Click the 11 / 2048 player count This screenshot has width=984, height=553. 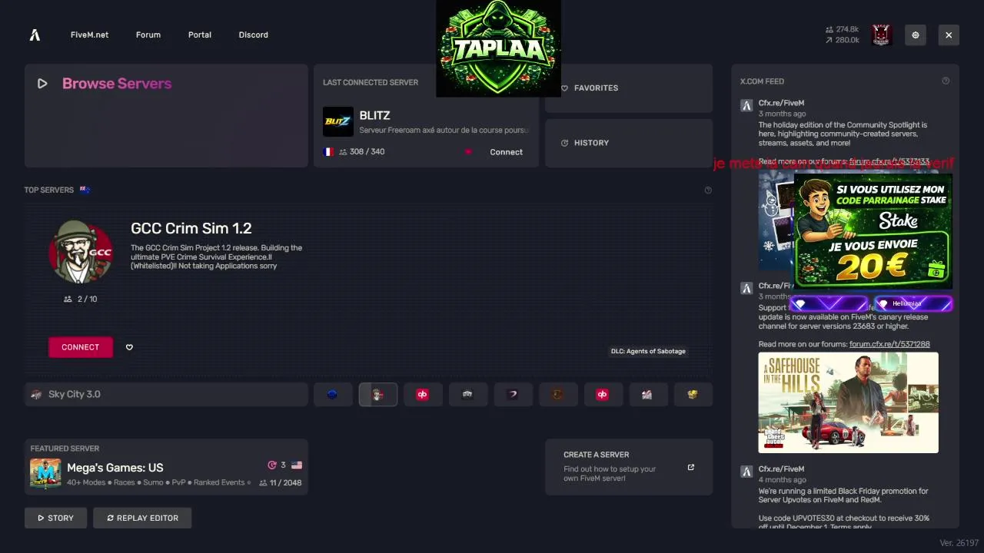click(281, 483)
